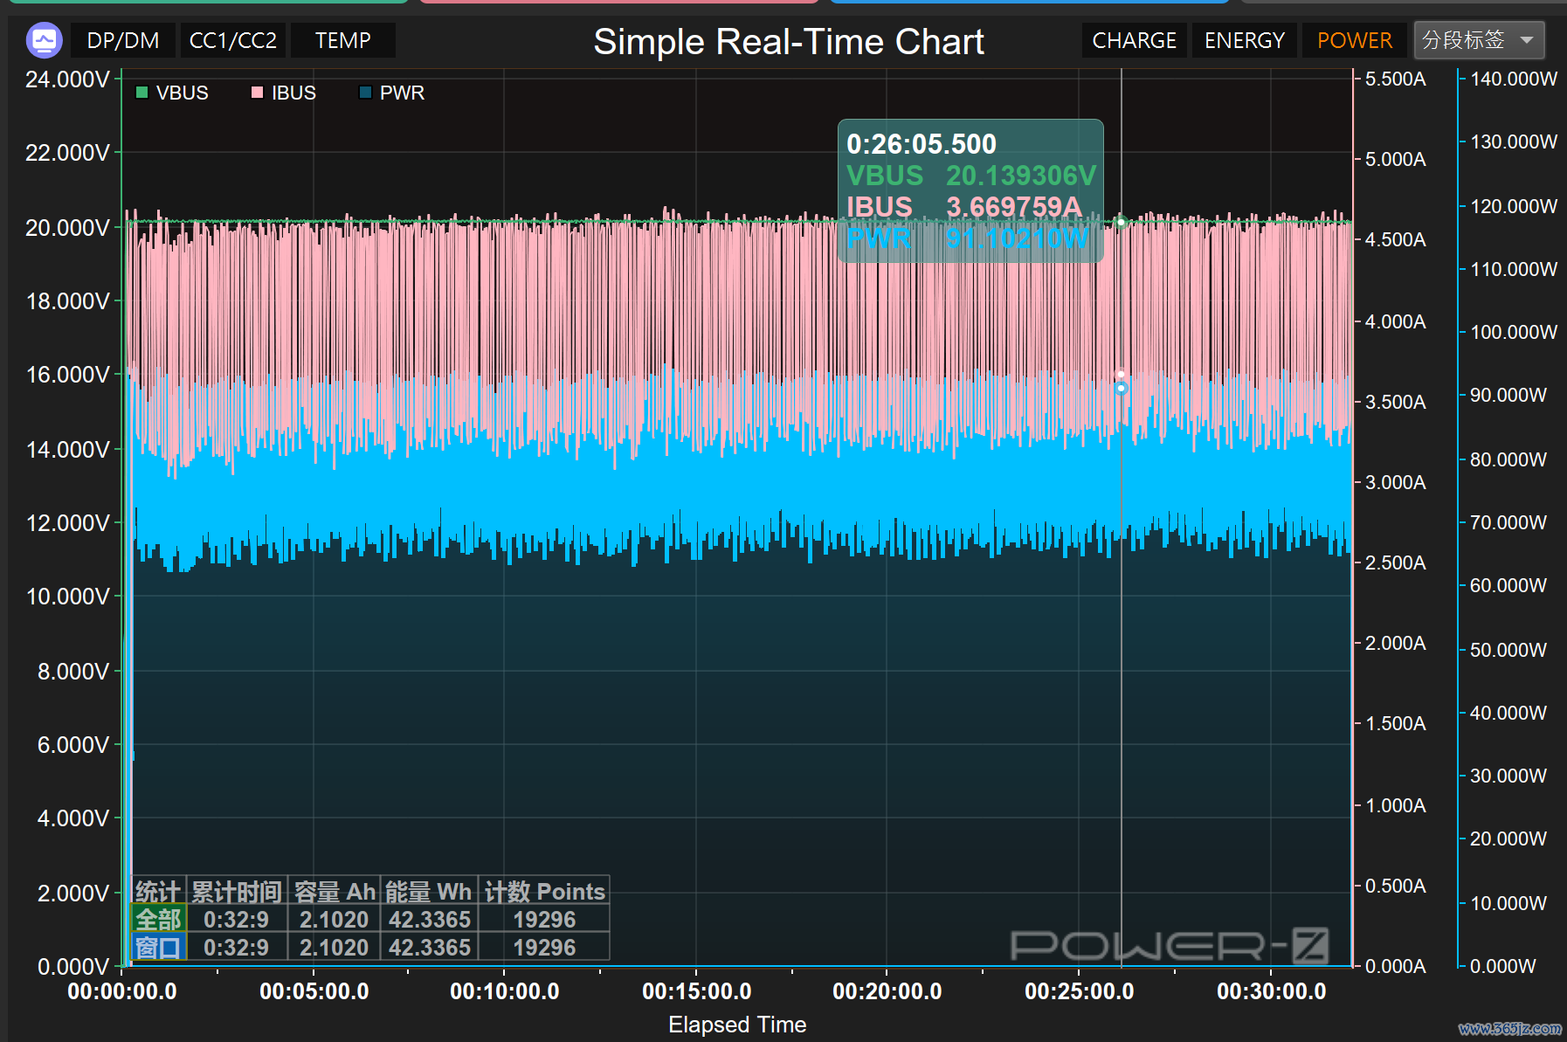Click the 42.3365 energy in 全部 row
The image size is (1567, 1042).
430,920
